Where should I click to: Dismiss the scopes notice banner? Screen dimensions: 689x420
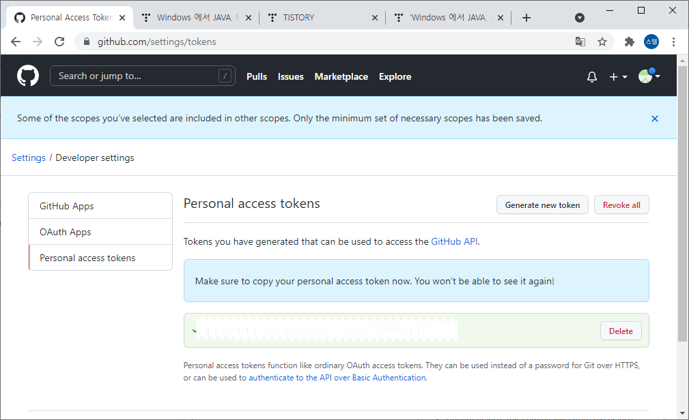(655, 119)
